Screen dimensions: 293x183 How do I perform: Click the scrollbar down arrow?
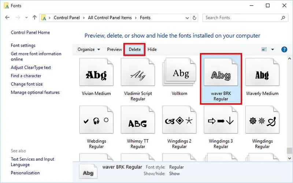coord(289,158)
